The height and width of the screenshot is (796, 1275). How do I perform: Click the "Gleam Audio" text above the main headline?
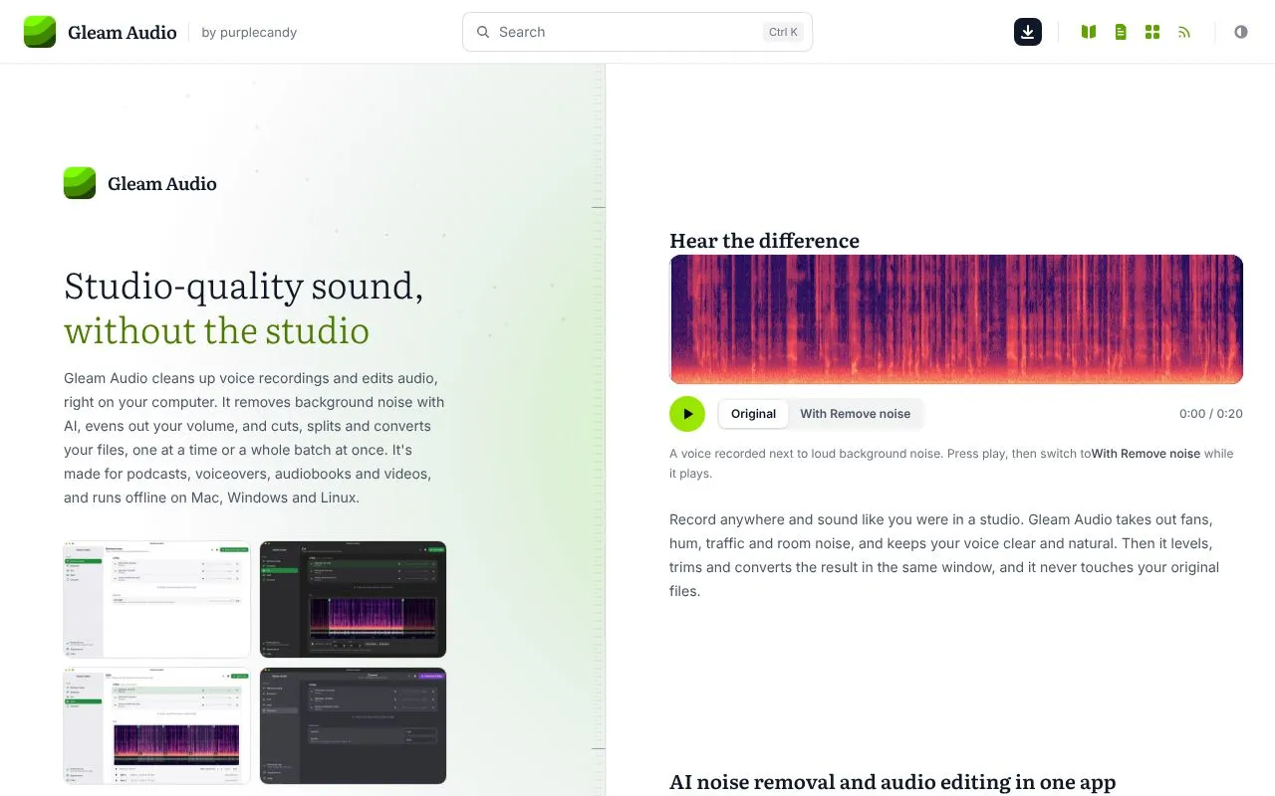[162, 183]
